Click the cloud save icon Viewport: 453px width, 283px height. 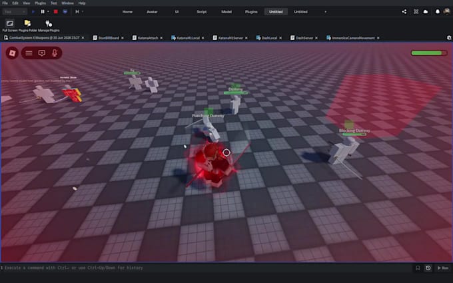[426, 11]
